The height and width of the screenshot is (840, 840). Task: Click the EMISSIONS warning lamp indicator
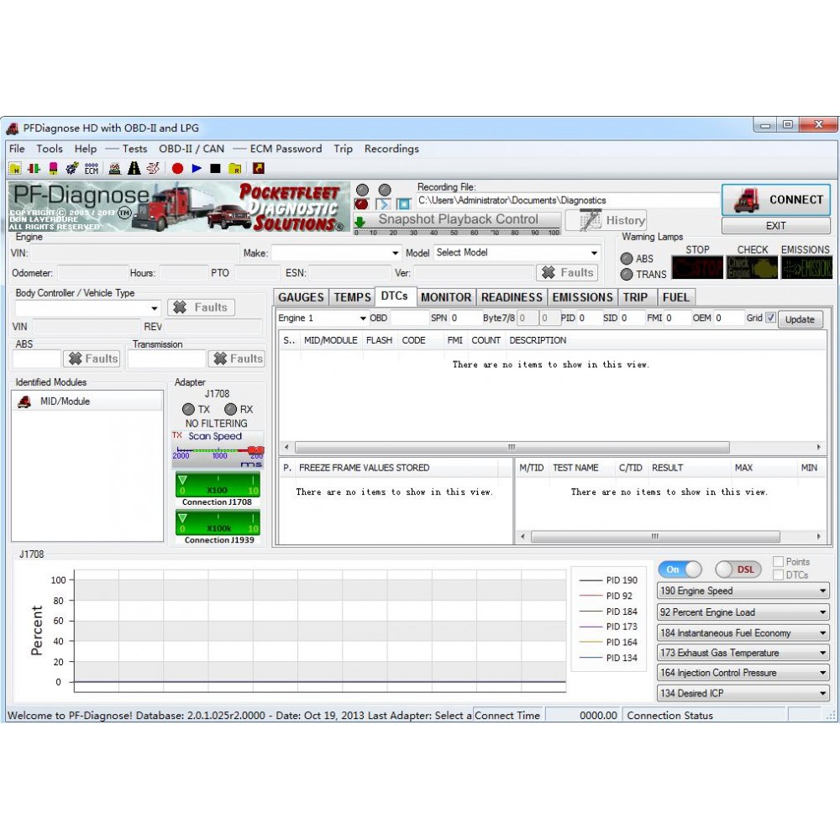pos(806,267)
